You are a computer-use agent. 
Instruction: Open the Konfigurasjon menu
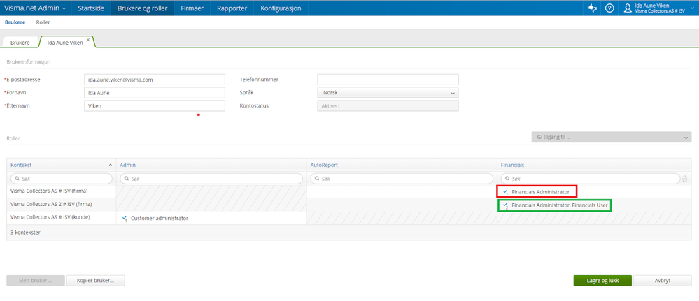[281, 8]
